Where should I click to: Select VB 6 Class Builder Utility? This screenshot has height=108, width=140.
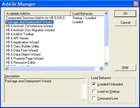tap(22, 46)
